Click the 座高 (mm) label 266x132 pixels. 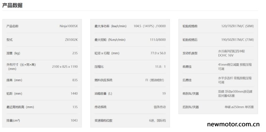pyautogui.click(x=14, y=80)
